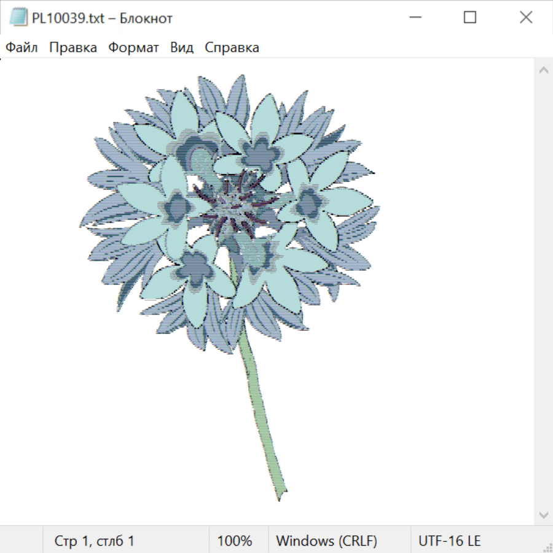The height and width of the screenshot is (553, 553).
Task: Open the Вид menu
Action: tap(182, 47)
